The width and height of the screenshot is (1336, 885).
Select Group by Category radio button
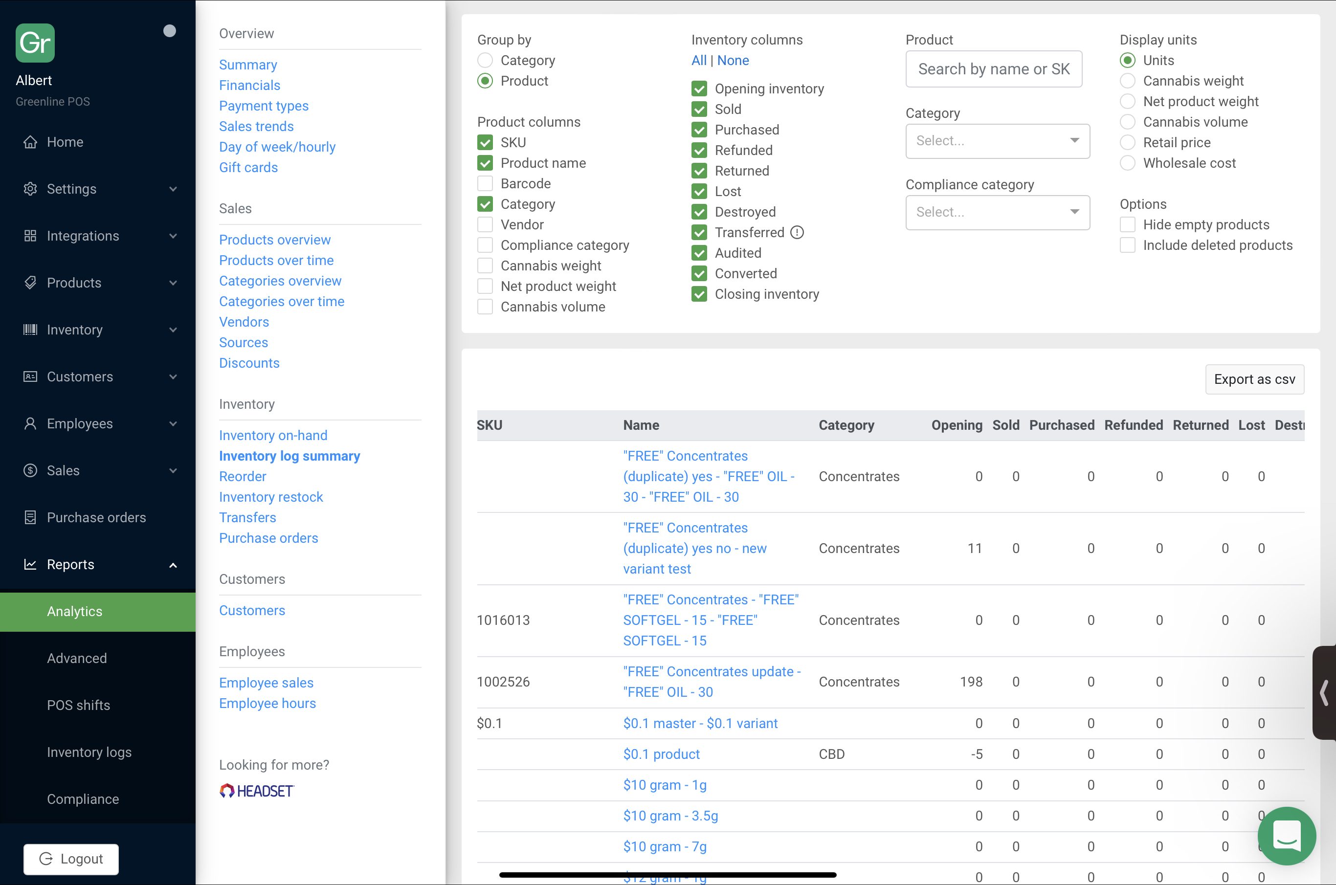click(485, 60)
